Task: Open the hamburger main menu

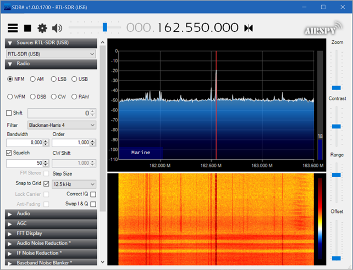Action: 12,28
